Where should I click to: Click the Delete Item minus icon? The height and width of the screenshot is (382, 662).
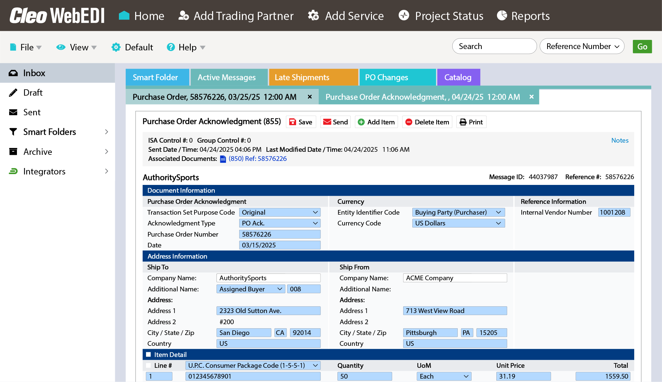[409, 122]
